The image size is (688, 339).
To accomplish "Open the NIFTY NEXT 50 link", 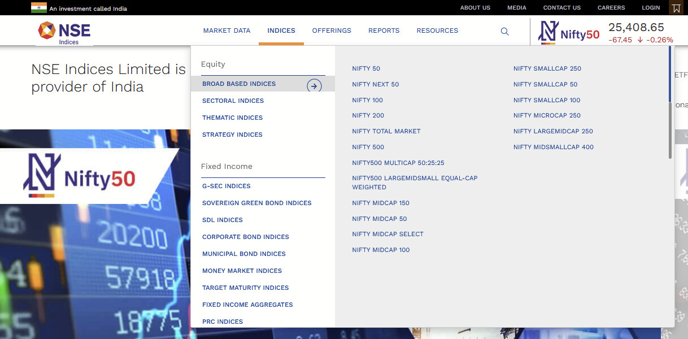I will pyautogui.click(x=375, y=84).
